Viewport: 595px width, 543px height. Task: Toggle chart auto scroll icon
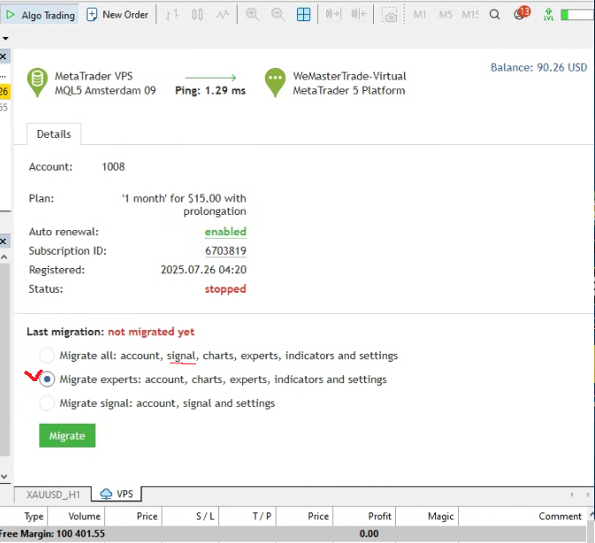[333, 15]
